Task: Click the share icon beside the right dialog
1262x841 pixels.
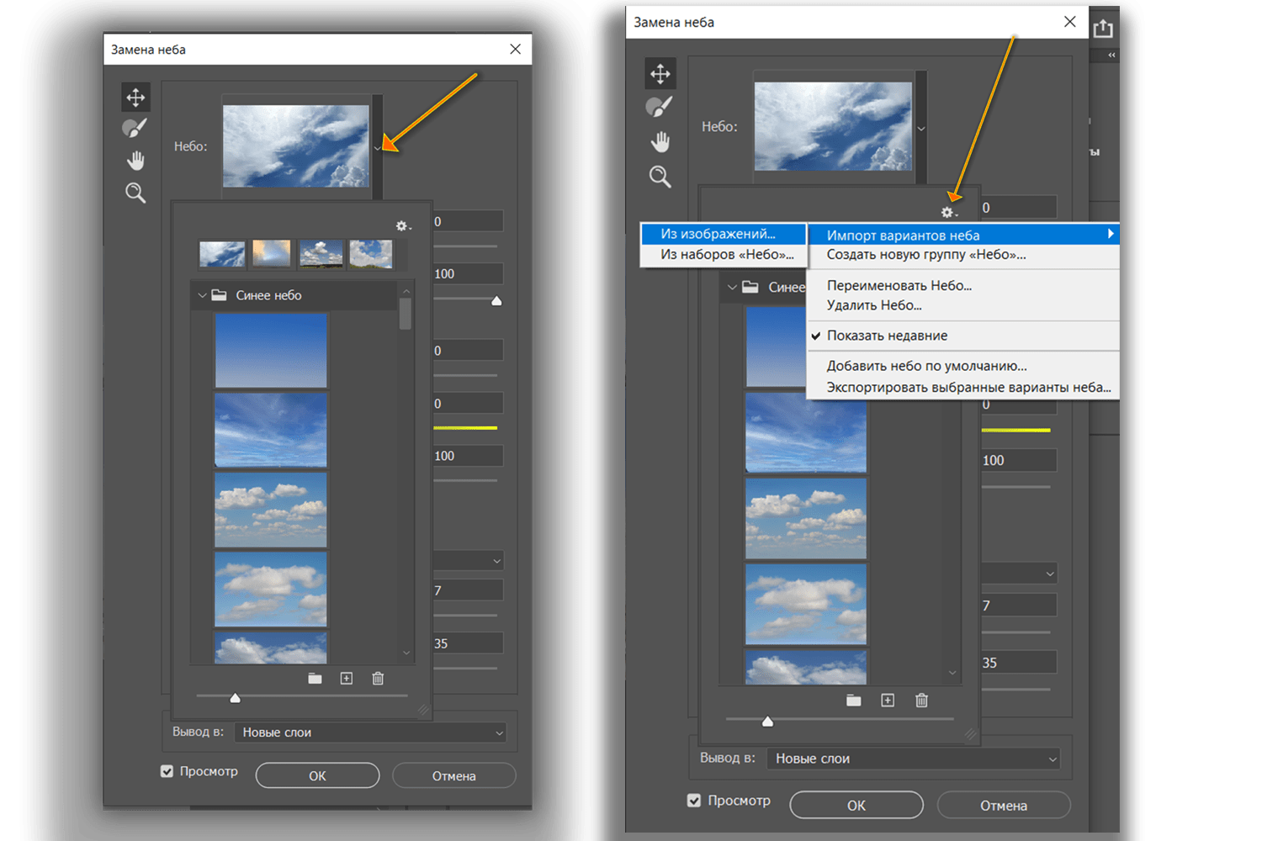Action: coord(1103,29)
